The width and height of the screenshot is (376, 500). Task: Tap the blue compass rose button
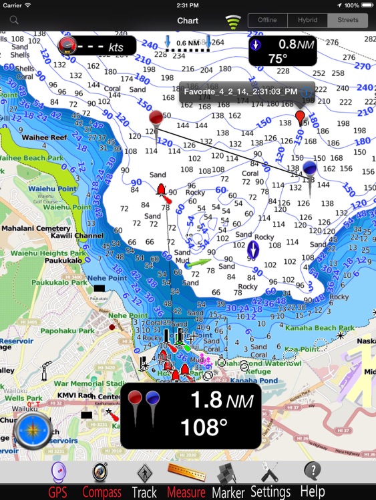click(x=33, y=431)
